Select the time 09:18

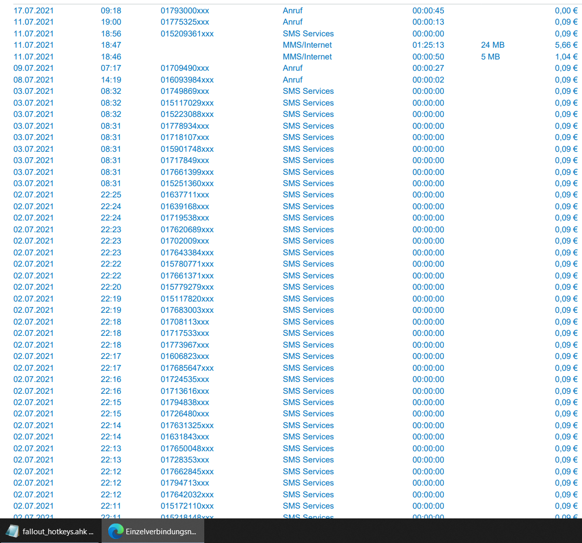tap(111, 10)
